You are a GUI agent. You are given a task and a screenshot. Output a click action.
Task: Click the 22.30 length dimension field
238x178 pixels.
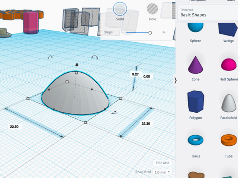146,123
